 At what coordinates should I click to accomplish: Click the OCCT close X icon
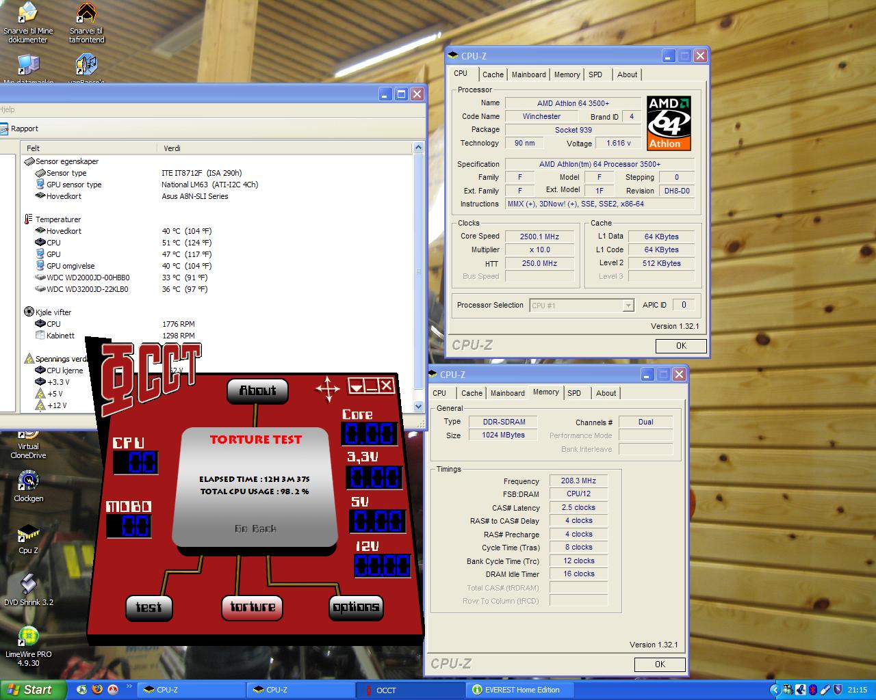[x=387, y=386]
